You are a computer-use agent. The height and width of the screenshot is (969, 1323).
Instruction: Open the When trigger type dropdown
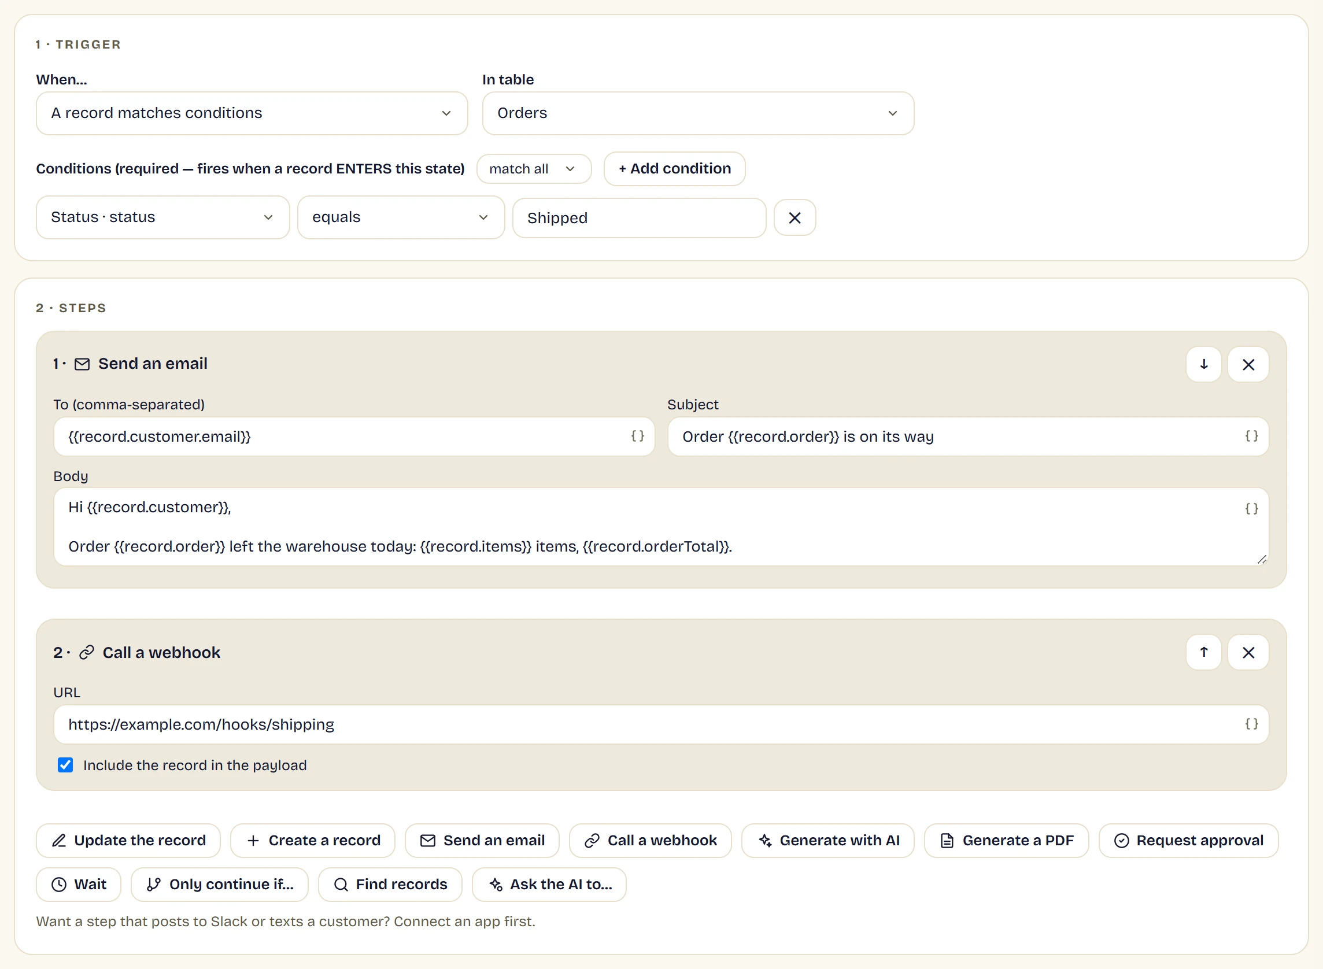252,113
